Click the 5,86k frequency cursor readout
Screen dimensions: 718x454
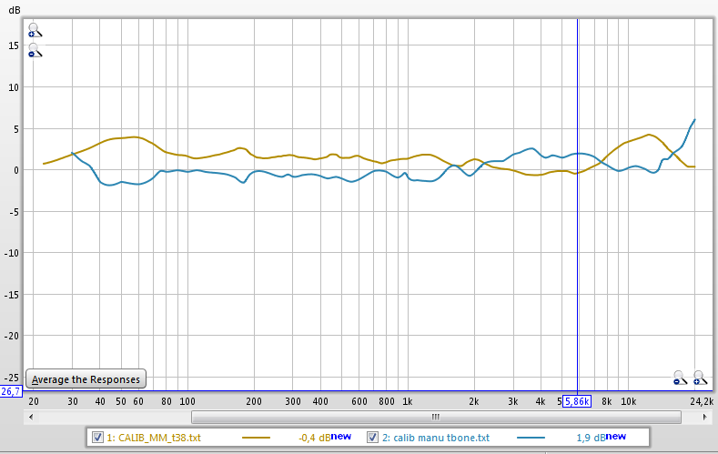click(577, 401)
